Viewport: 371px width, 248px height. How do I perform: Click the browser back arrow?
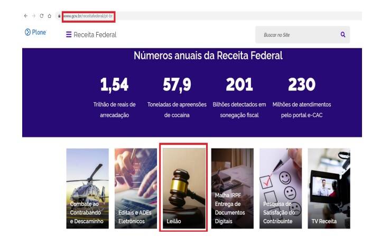click(26, 16)
